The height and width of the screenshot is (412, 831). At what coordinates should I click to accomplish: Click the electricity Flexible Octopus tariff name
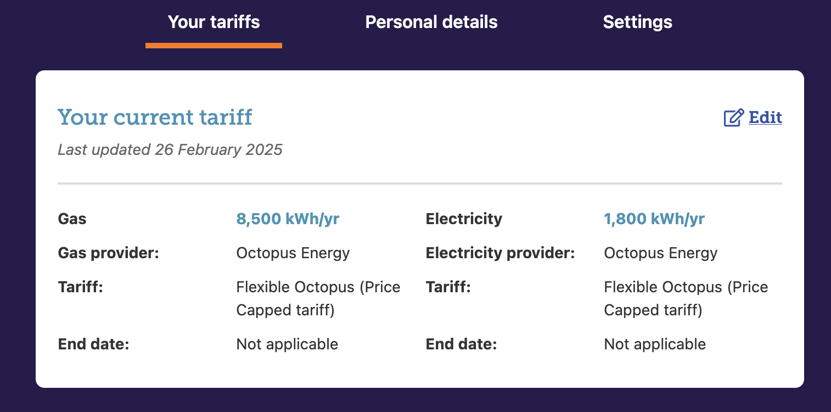point(686,298)
